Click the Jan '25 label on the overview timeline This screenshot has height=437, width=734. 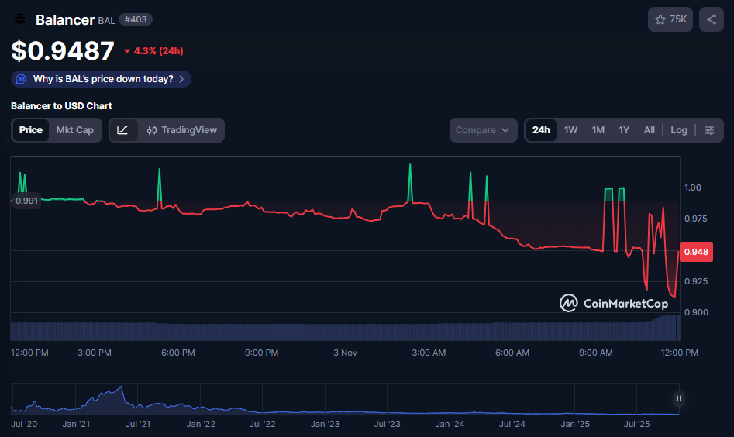(575, 424)
